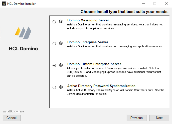Click the Next button
The width and height of the screenshot is (172, 124).
pyautogui.click(x=159, y=118)
